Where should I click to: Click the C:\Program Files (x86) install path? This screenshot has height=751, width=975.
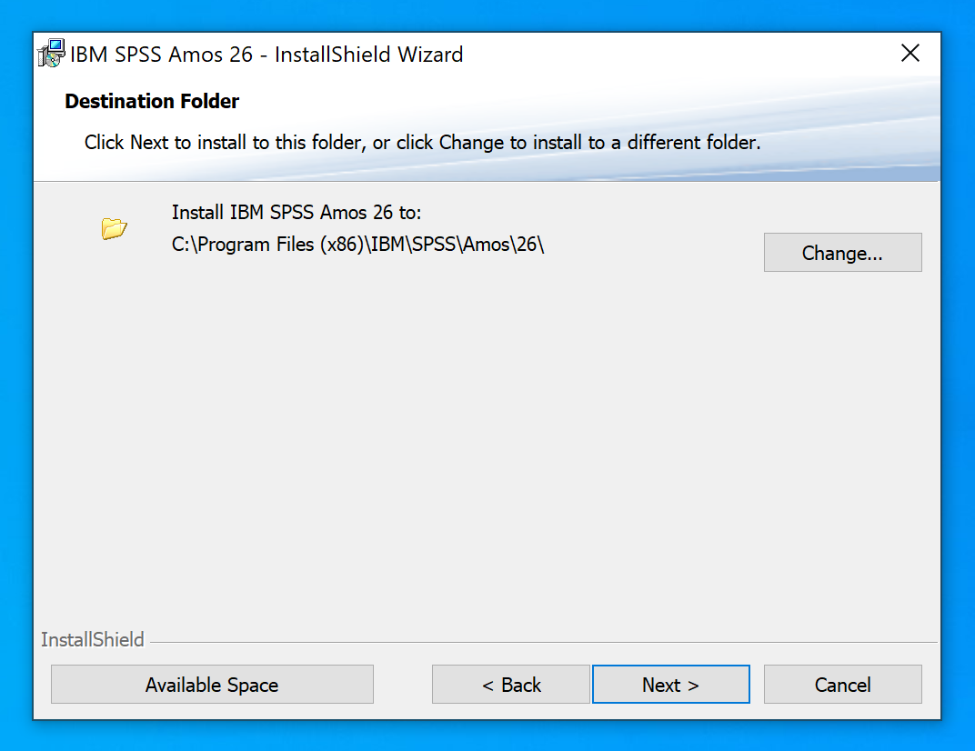tap(357, 245)
